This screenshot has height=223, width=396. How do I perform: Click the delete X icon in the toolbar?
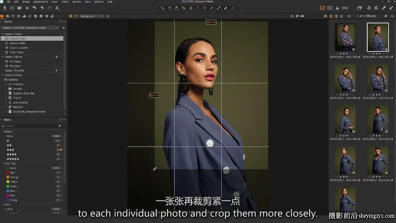click(x=27, y=8)
